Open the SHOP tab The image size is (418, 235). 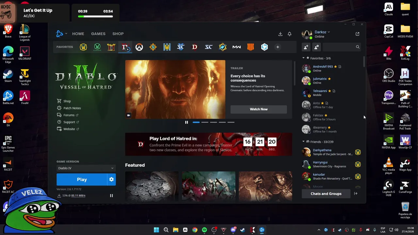tap(118, 34)
